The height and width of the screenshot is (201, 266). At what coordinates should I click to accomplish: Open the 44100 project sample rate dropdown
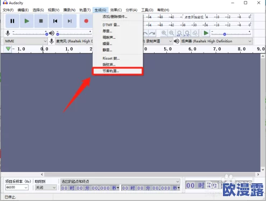pyautogui.click(x=17, y=188)
